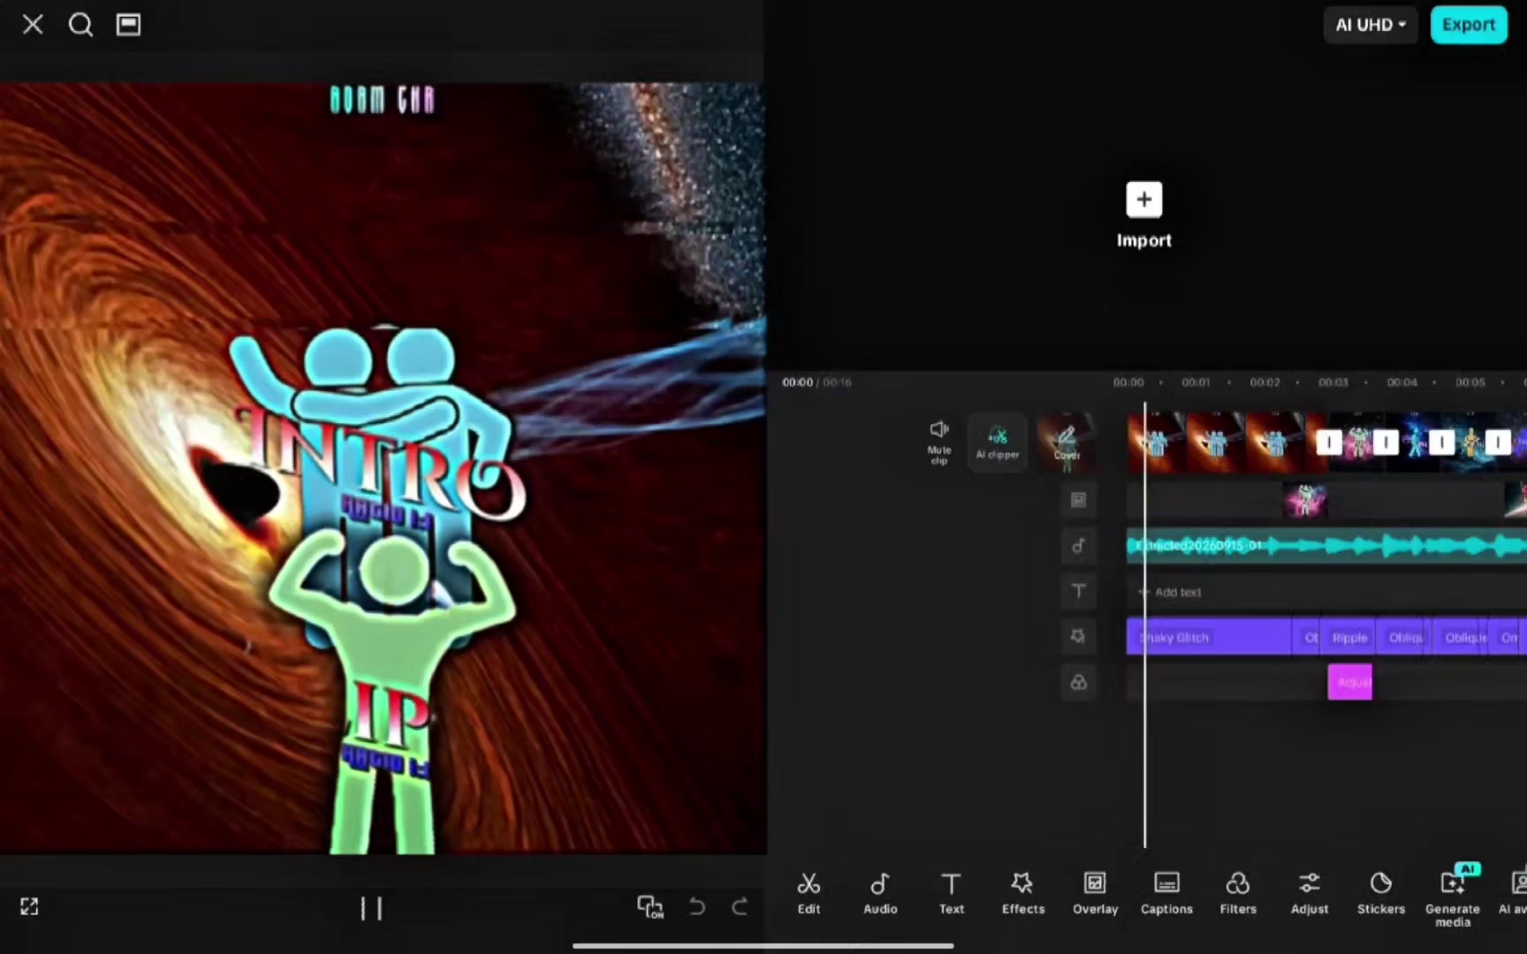Open the Edit scissors tool
The height and width of the screenshot is (954, 1527).
(809, 893)
